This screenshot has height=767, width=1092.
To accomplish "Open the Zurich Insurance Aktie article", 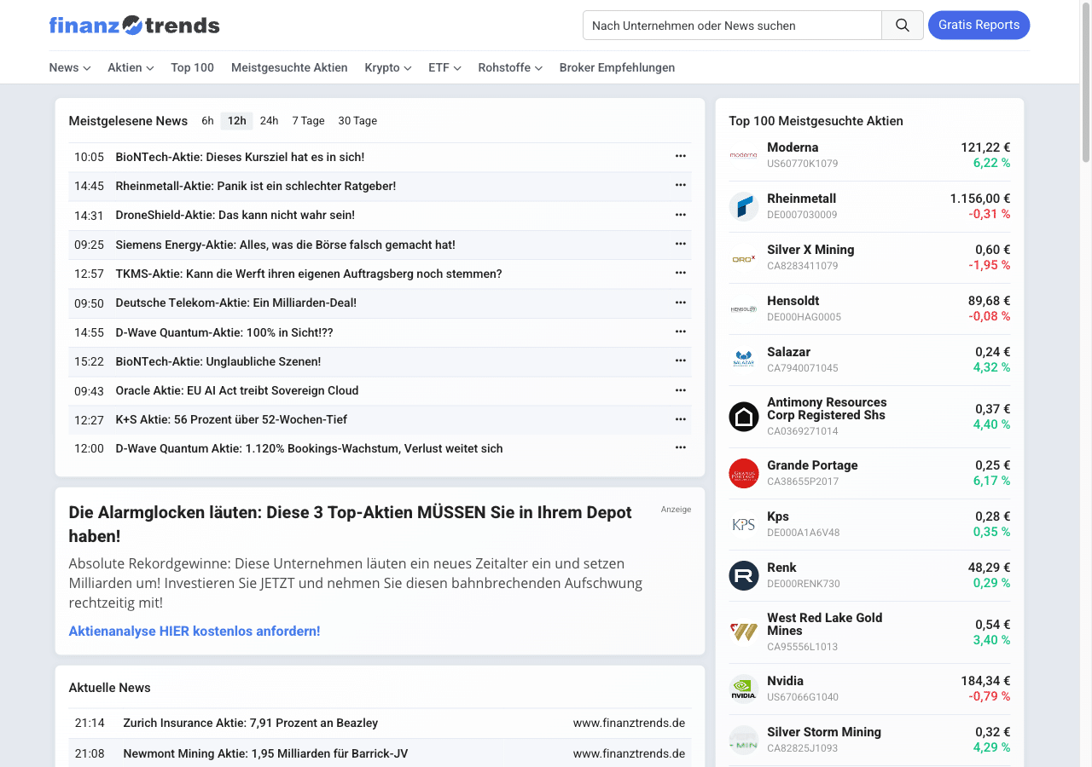I will click(251, 723).
